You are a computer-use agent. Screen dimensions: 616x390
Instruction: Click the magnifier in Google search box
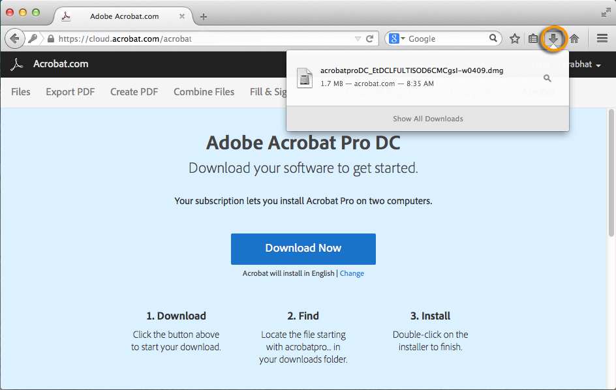point(493,38)
